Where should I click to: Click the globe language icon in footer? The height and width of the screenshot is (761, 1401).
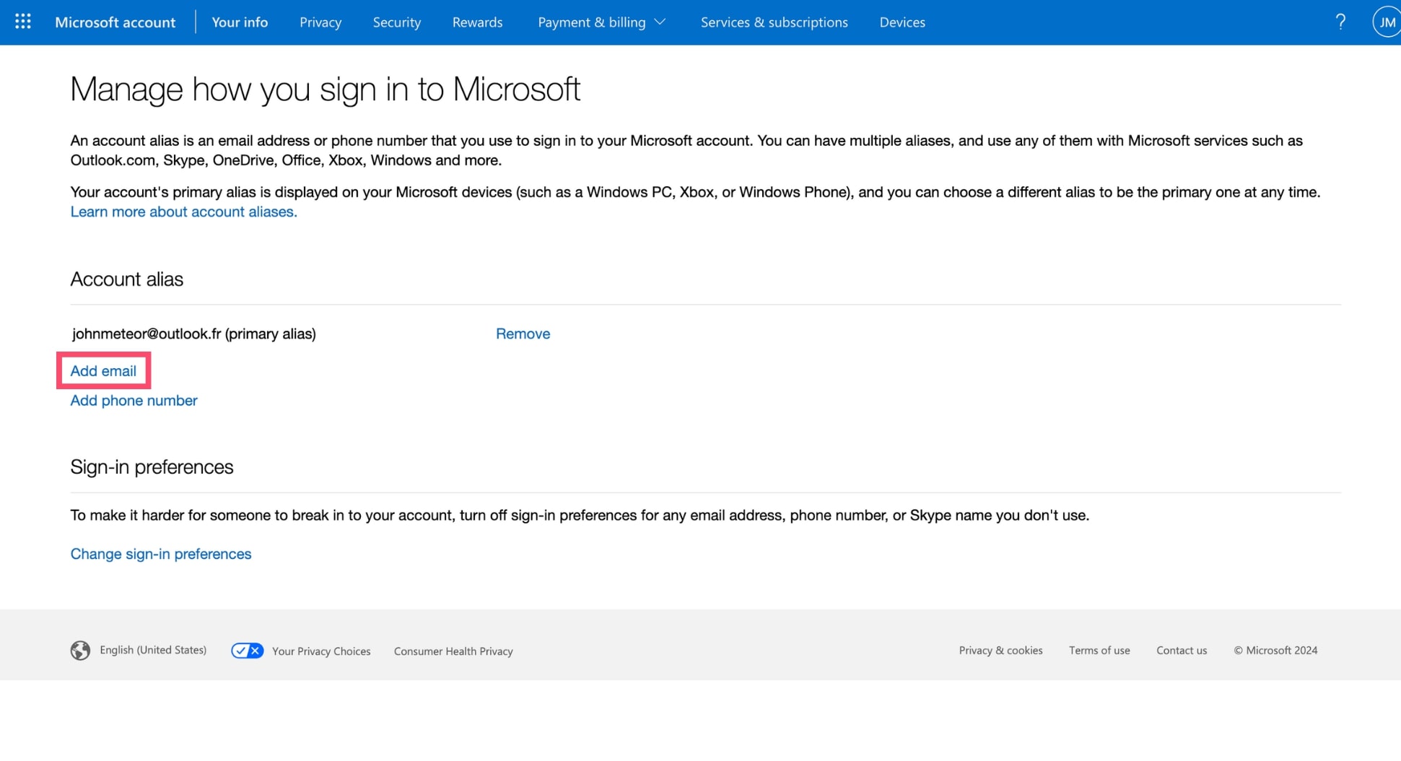pyautogui.click(x=80, y=651)
